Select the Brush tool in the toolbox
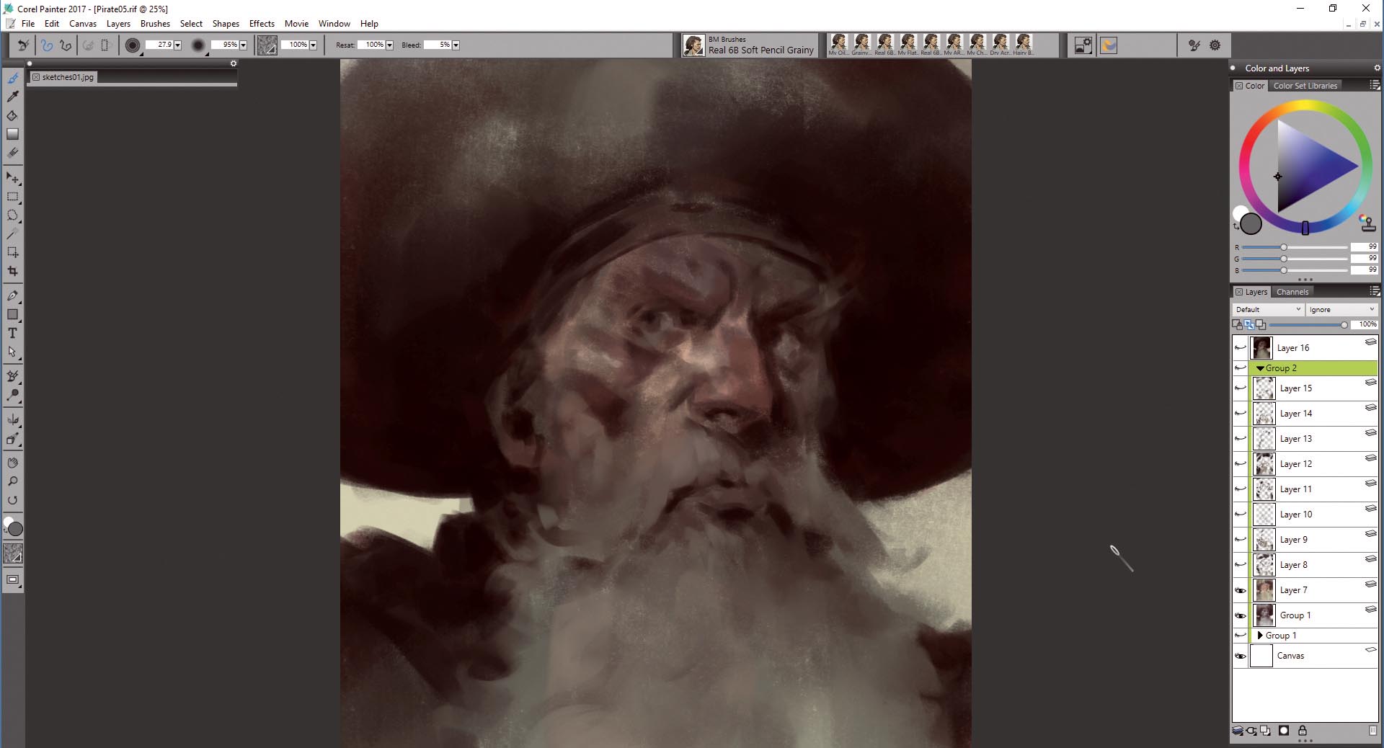Screen dimensions: 1384x748 (x=12, y=78)
